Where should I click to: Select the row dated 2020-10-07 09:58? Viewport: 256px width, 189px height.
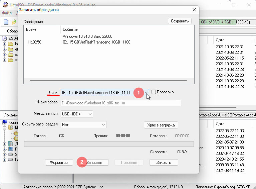click(x=230, y=148)
